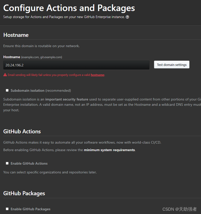Screen dimensions: 201x214
Task: Open the red hostname link in the warning
Action: click(97, 75)
